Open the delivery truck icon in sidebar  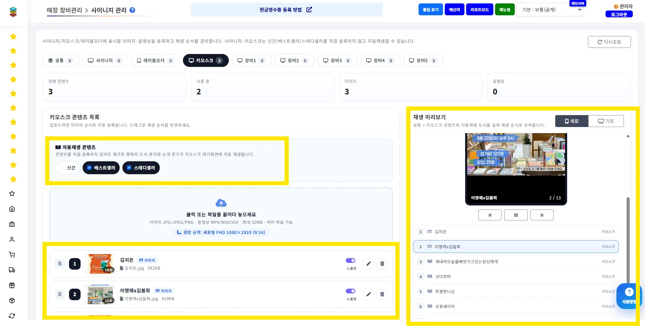tap(12, 270)
